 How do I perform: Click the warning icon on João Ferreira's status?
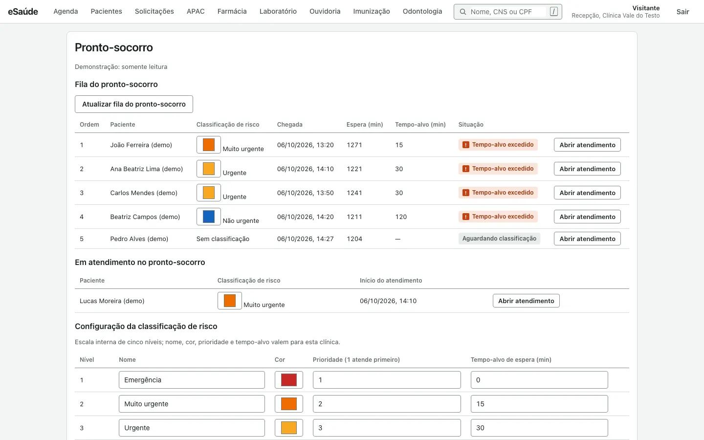tap(466, 145)
